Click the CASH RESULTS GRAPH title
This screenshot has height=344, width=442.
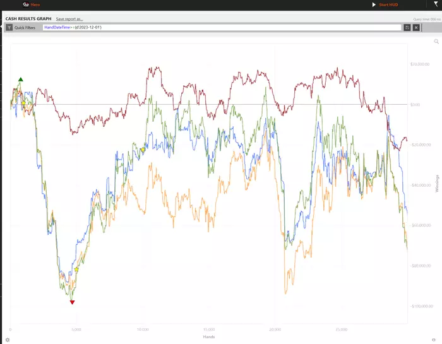[x=28, y=18]
